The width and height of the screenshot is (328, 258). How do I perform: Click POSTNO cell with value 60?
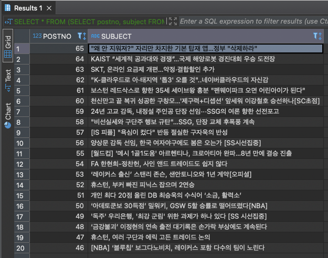pos(59,101)
